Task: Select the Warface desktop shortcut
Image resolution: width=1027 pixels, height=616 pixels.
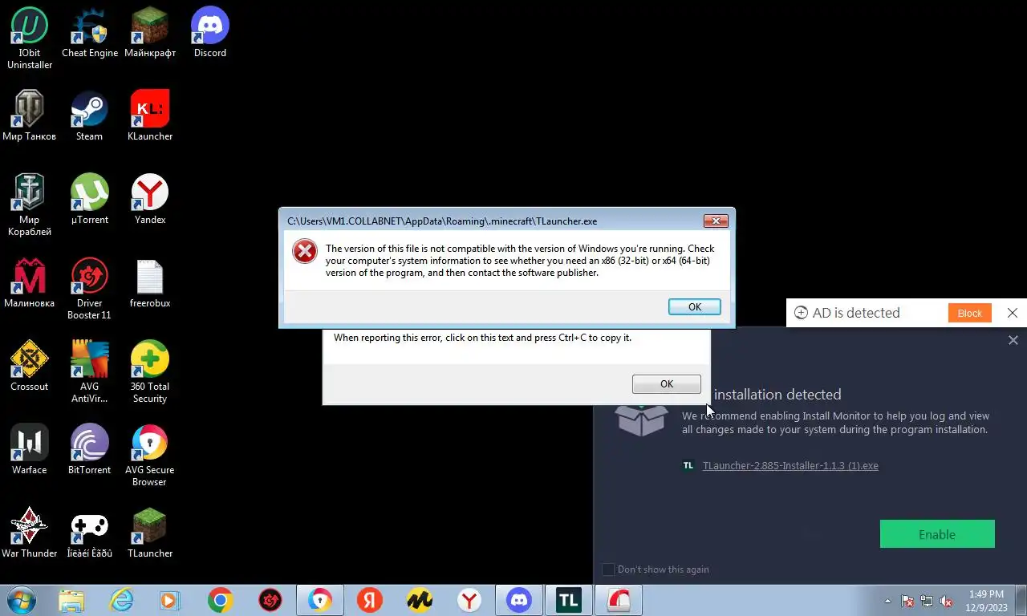Action: (x=30, y=449)
